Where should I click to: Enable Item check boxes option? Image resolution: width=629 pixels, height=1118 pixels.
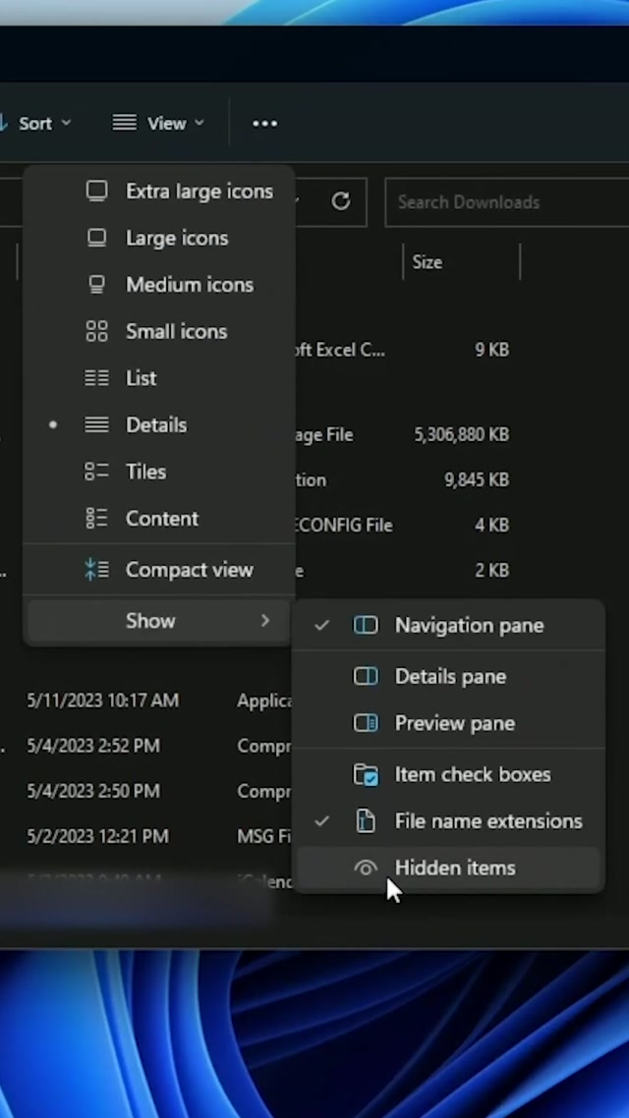click(472, 774)
